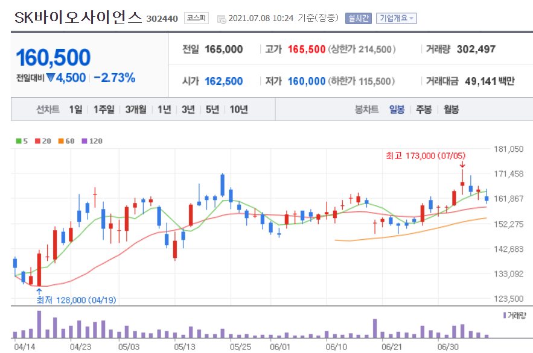Click the previous close value 165,000

224,49
